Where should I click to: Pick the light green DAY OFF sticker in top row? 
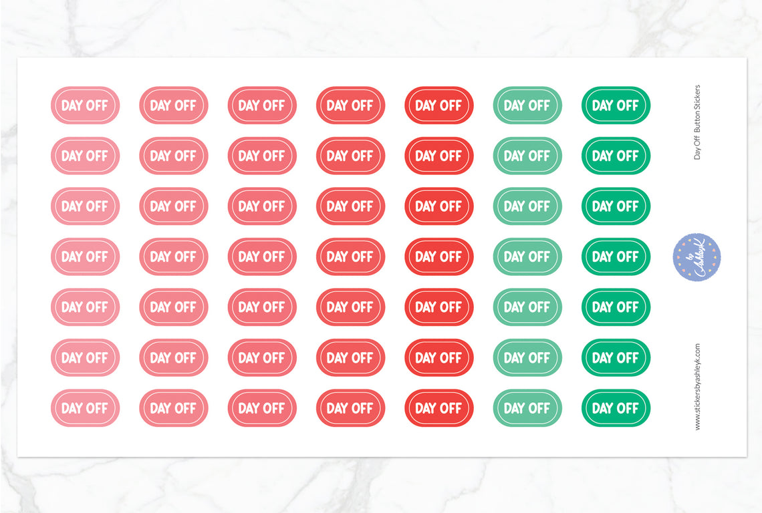(x=527, y=106)
